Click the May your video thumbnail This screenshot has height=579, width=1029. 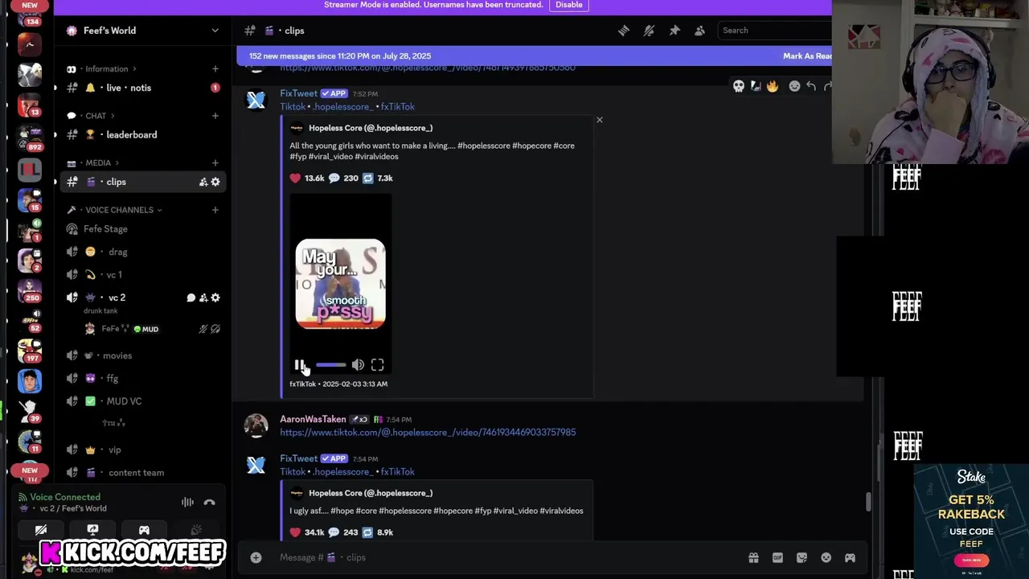341,284
